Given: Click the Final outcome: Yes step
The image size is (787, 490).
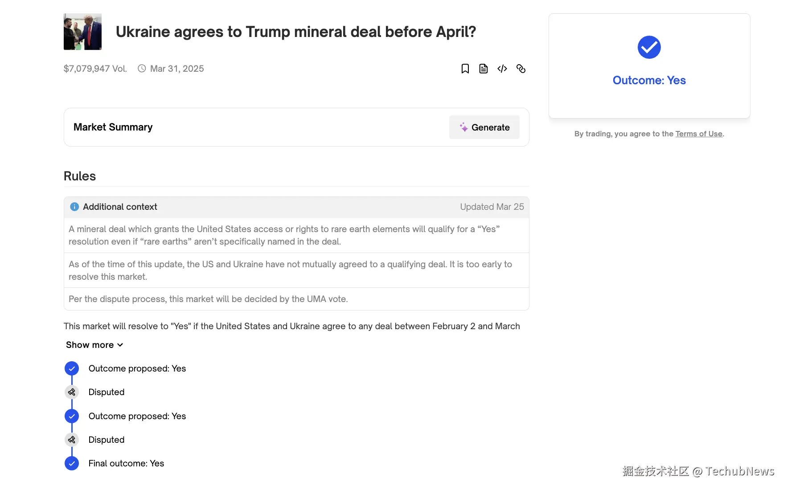Looking at the screenshot, I should [126, 463].
